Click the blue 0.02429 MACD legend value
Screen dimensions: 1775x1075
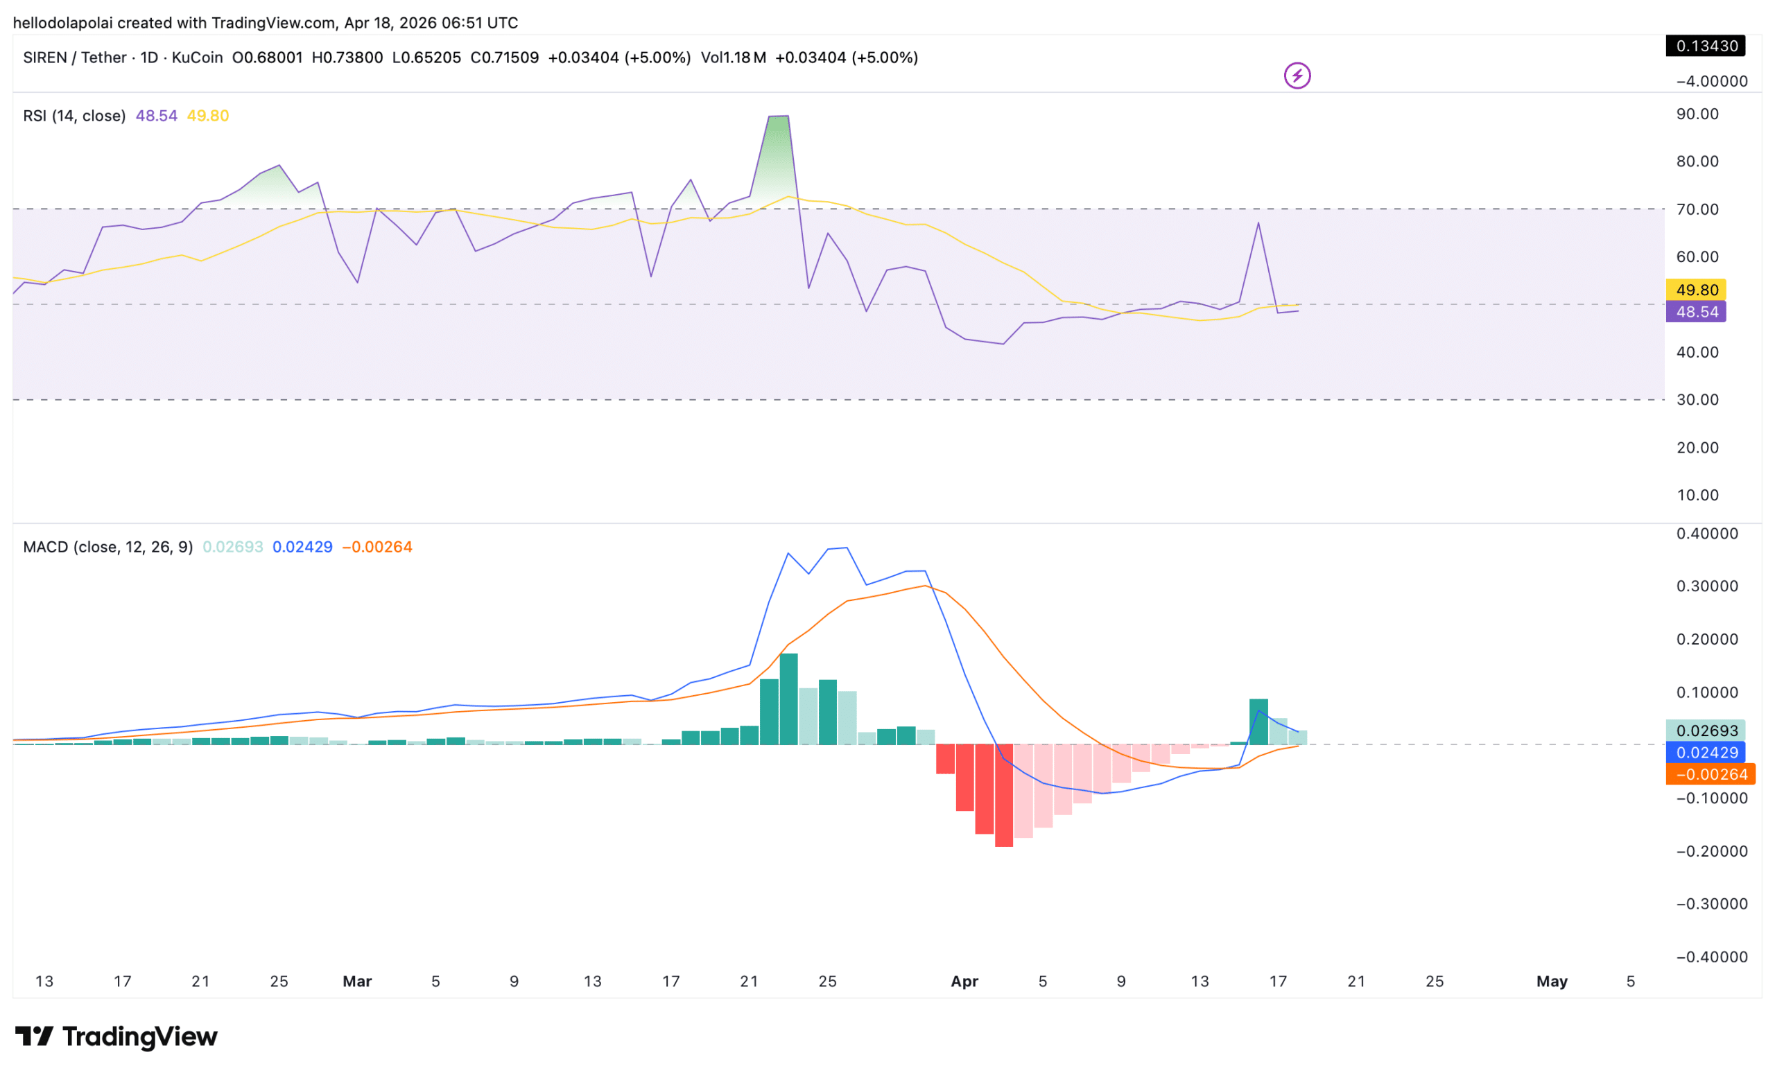tap(302, 548)
